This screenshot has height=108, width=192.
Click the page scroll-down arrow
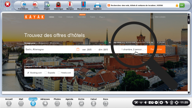189,93
